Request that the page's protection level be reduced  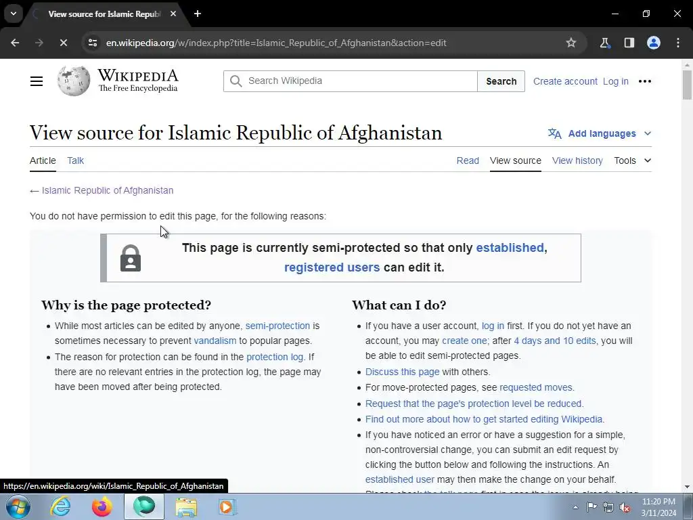[474, 404]
